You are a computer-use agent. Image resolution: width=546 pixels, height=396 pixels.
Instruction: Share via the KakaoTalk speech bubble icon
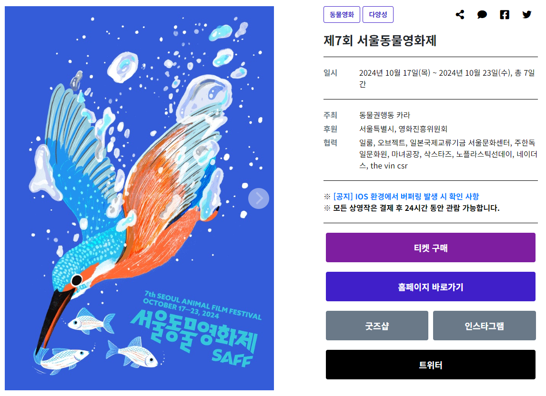pyautogui.click(x=482, y=15)
